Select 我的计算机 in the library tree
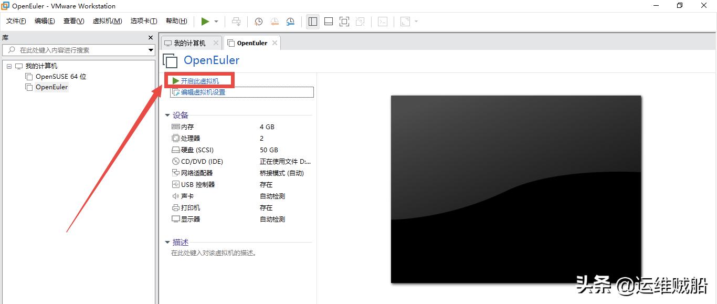The image size is (717, 304). (x=41, y=66)
